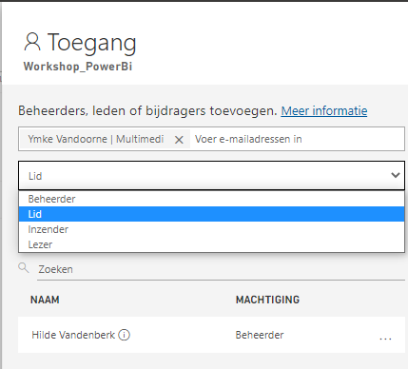Image resolution: width=408 pixels, height=369 pixels.
Task: Click the person icon beside Toegang
Action: pos(32,42)
